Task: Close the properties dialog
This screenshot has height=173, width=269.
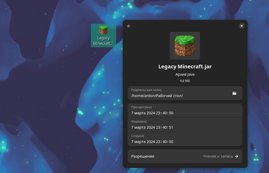Action: point(242,26)
